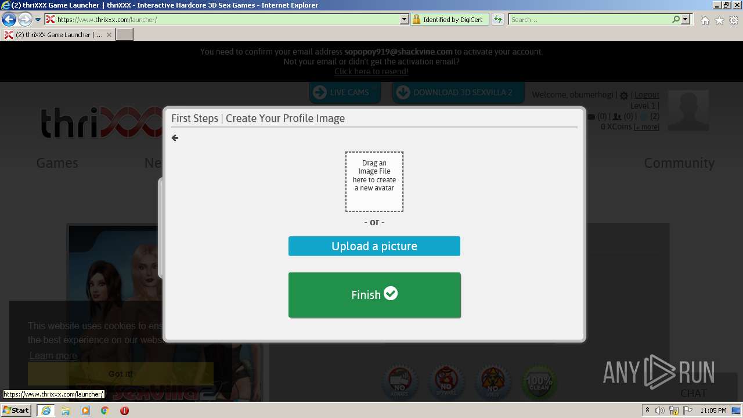Click the 'Drag an Image File' drop zone
This screenshot has height=418, width=743.
pos(374,181)
